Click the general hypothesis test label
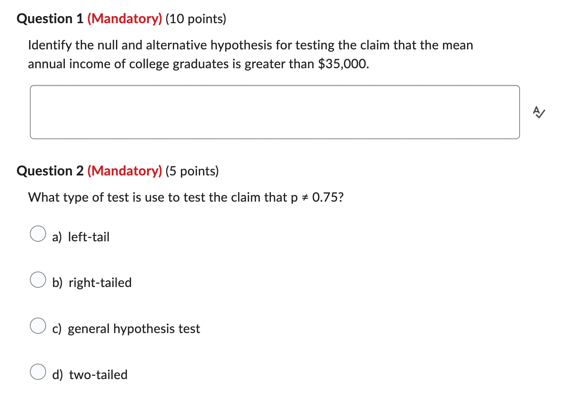The width and height of the screenshot is (564, 406). [x=126, y=329]
